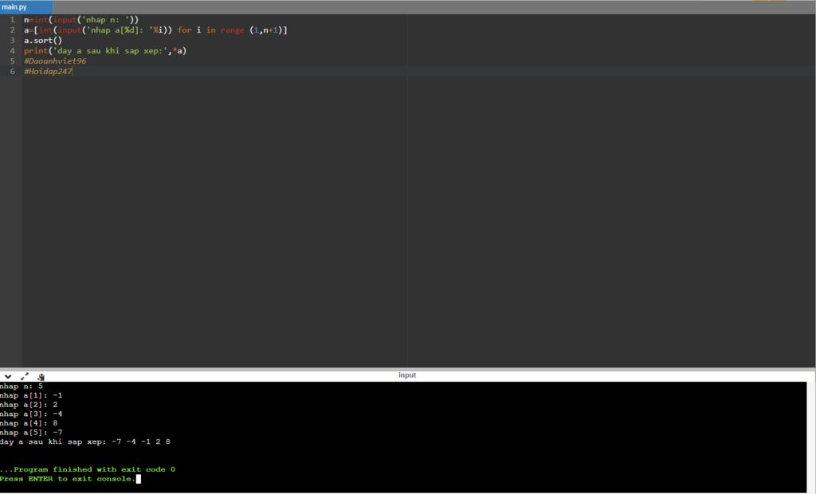
Task: Click line number 6 in the gutter
Action: pyautogui.click(x=12, y=72)
